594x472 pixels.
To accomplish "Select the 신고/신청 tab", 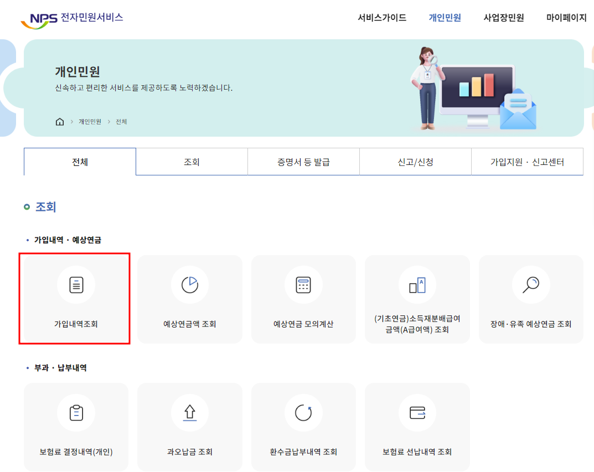I will coord(415,160).
